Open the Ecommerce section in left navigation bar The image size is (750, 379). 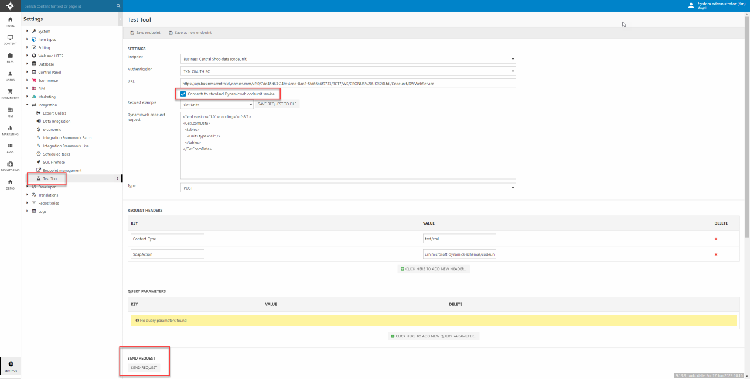point(10,93)
